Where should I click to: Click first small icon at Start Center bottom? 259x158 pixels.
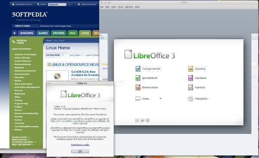click(137, 121)
